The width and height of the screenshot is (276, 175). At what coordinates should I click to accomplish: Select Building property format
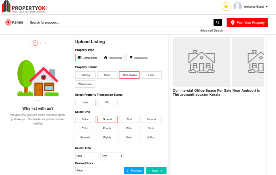tap(85, 75)
